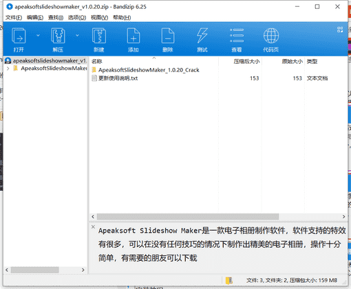Click the zip archive icon in tree root

point(8,60)
